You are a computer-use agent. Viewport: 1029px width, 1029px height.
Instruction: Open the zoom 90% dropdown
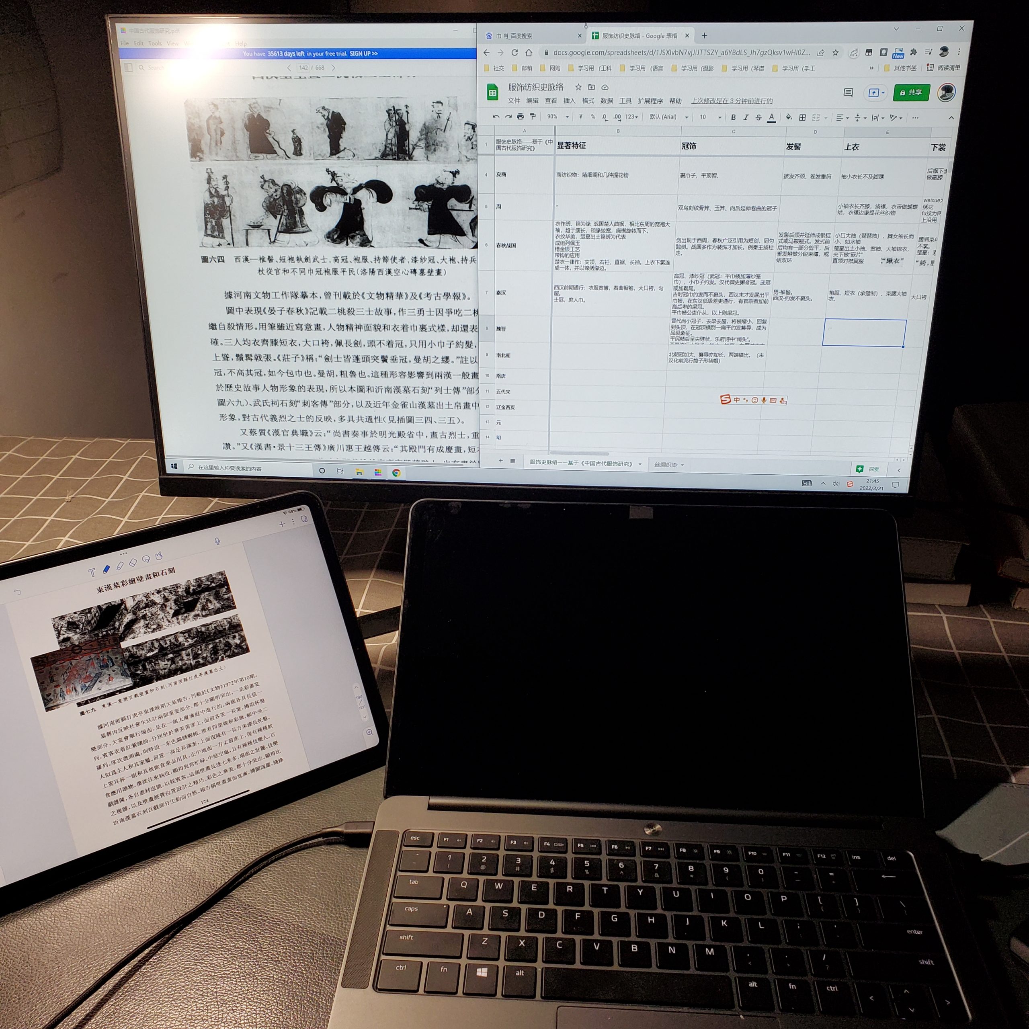tap(558, 117)
